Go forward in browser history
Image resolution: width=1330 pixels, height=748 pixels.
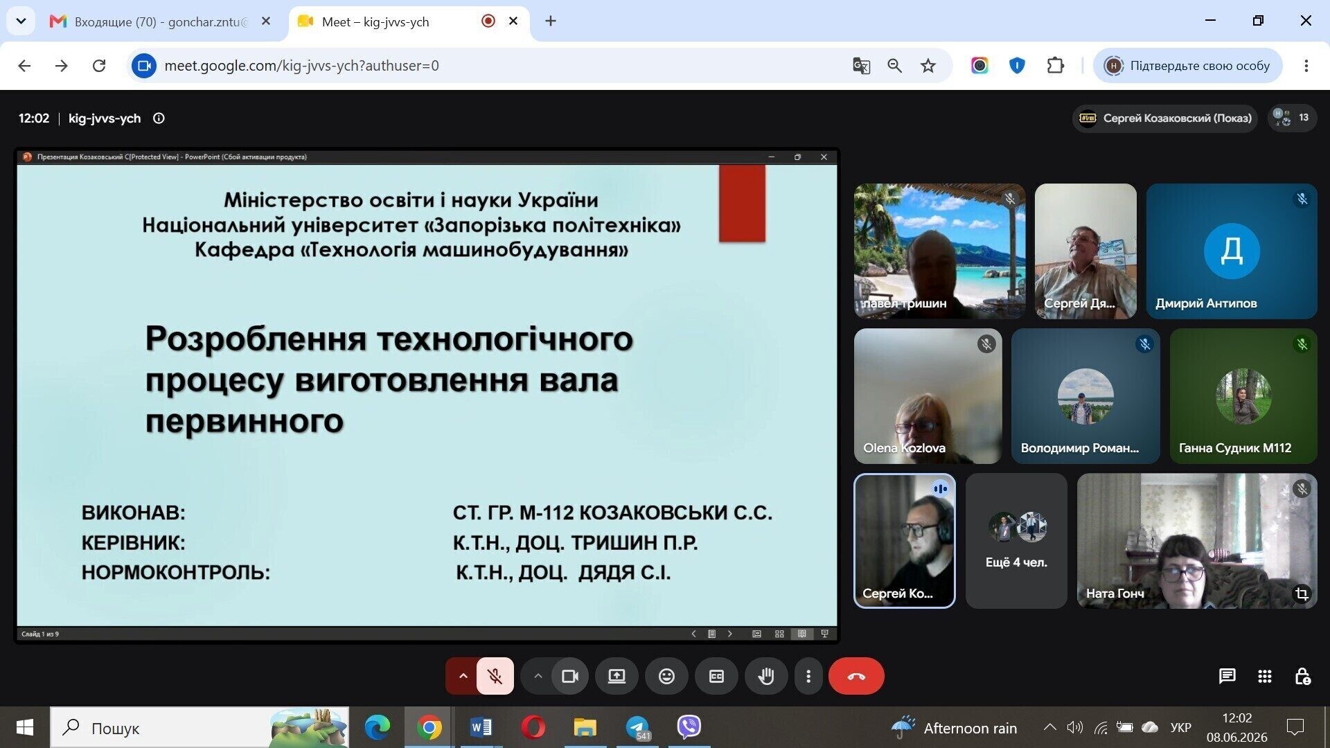(62, 66)
